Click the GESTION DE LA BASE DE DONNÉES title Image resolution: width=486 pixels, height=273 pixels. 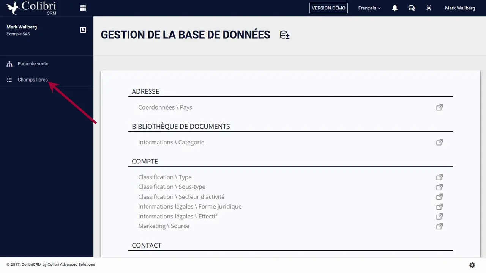pyautogui.click(x=185, y=35)
